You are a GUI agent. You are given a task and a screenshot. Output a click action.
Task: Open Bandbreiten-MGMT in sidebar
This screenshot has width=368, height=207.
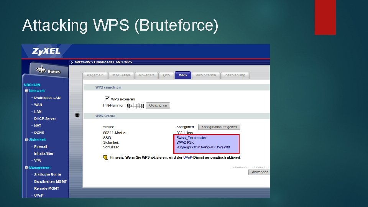tap(50, 181)
